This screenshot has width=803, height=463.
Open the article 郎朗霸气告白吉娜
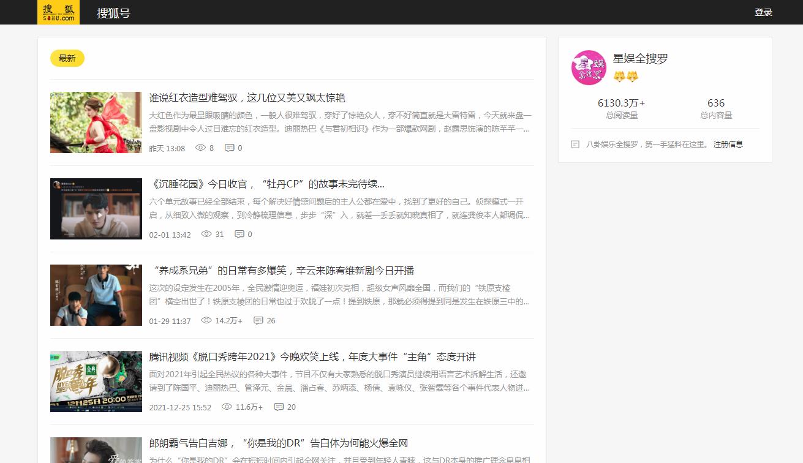click(279, 443)
